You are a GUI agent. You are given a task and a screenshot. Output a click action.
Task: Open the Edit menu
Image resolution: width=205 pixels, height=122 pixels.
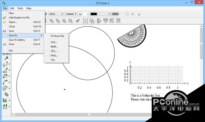pos(12,8)
